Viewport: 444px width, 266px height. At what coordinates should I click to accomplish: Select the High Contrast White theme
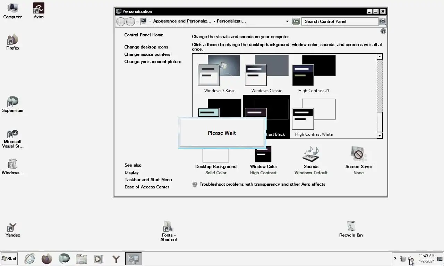point(314,117)
